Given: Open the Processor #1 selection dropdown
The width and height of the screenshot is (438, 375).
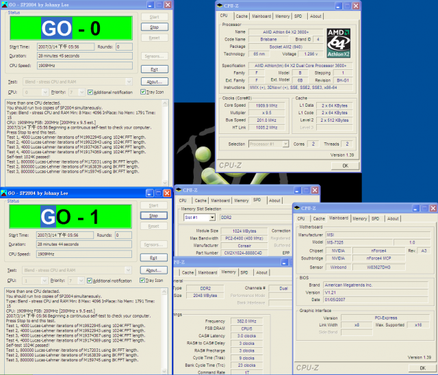Looking at the screenshot, I should 285,144.
